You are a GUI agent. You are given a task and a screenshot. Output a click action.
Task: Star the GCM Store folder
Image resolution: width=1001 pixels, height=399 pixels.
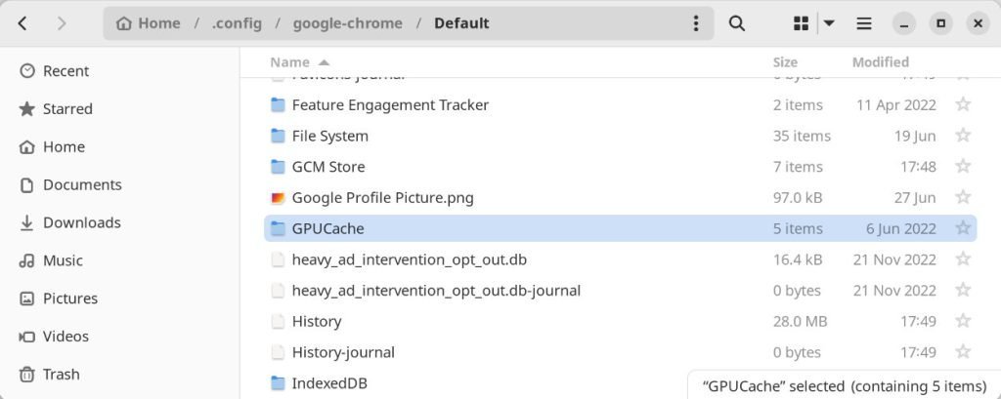click(x=963, y=167)
